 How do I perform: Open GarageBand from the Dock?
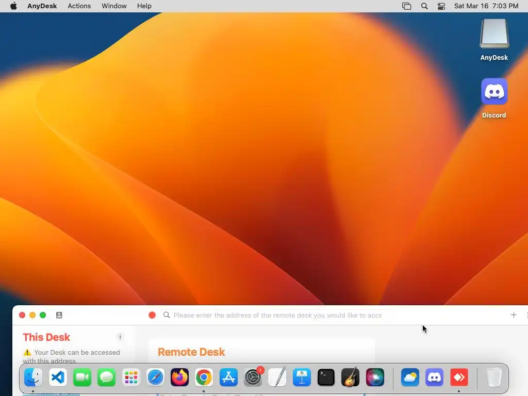pyautogui.click(x=350, y=377)
